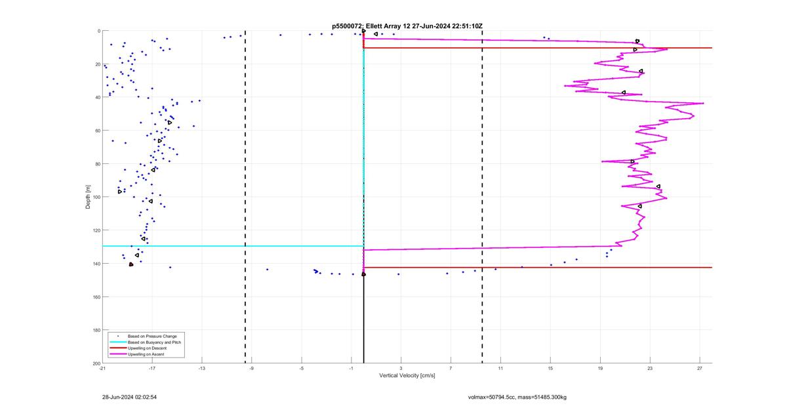Click x-axis tick label '-9'
The height and width of the screenshot is (408, 787).
pyautogui.click(x=252, y=368)
